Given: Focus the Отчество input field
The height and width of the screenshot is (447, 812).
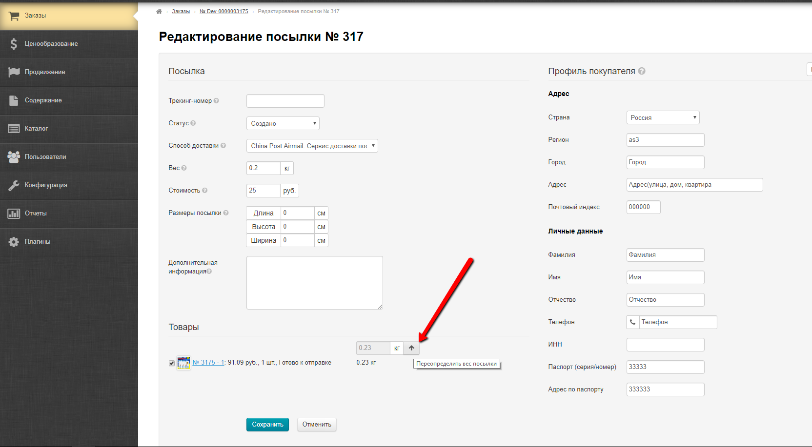Looking at the screenshot, I should point(666,300).
